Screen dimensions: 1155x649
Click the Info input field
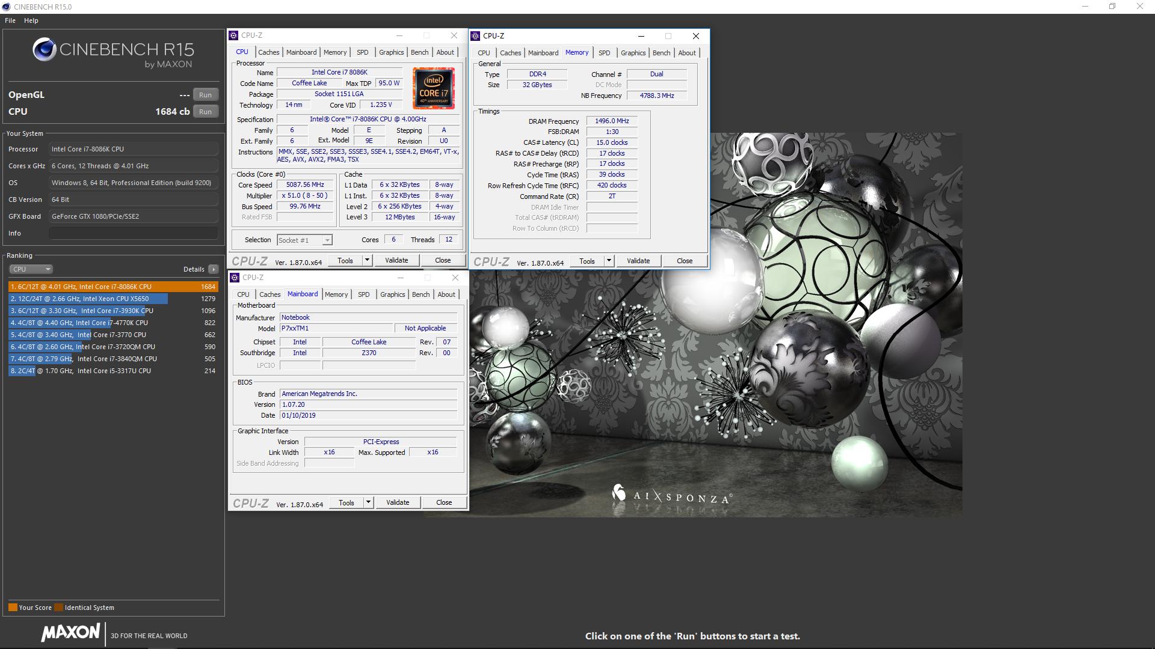[x=134, y=233]
